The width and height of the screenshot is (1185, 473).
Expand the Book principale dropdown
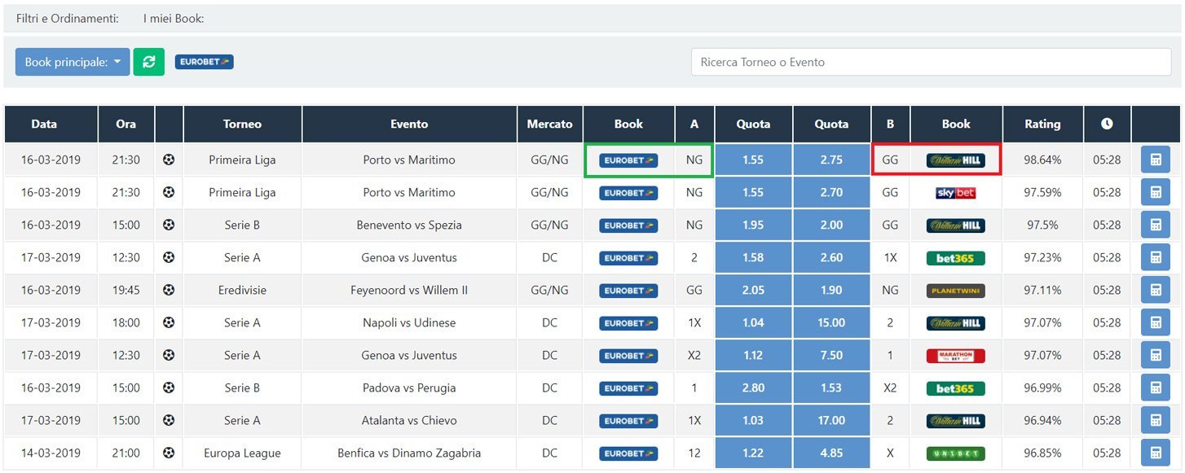73,62
